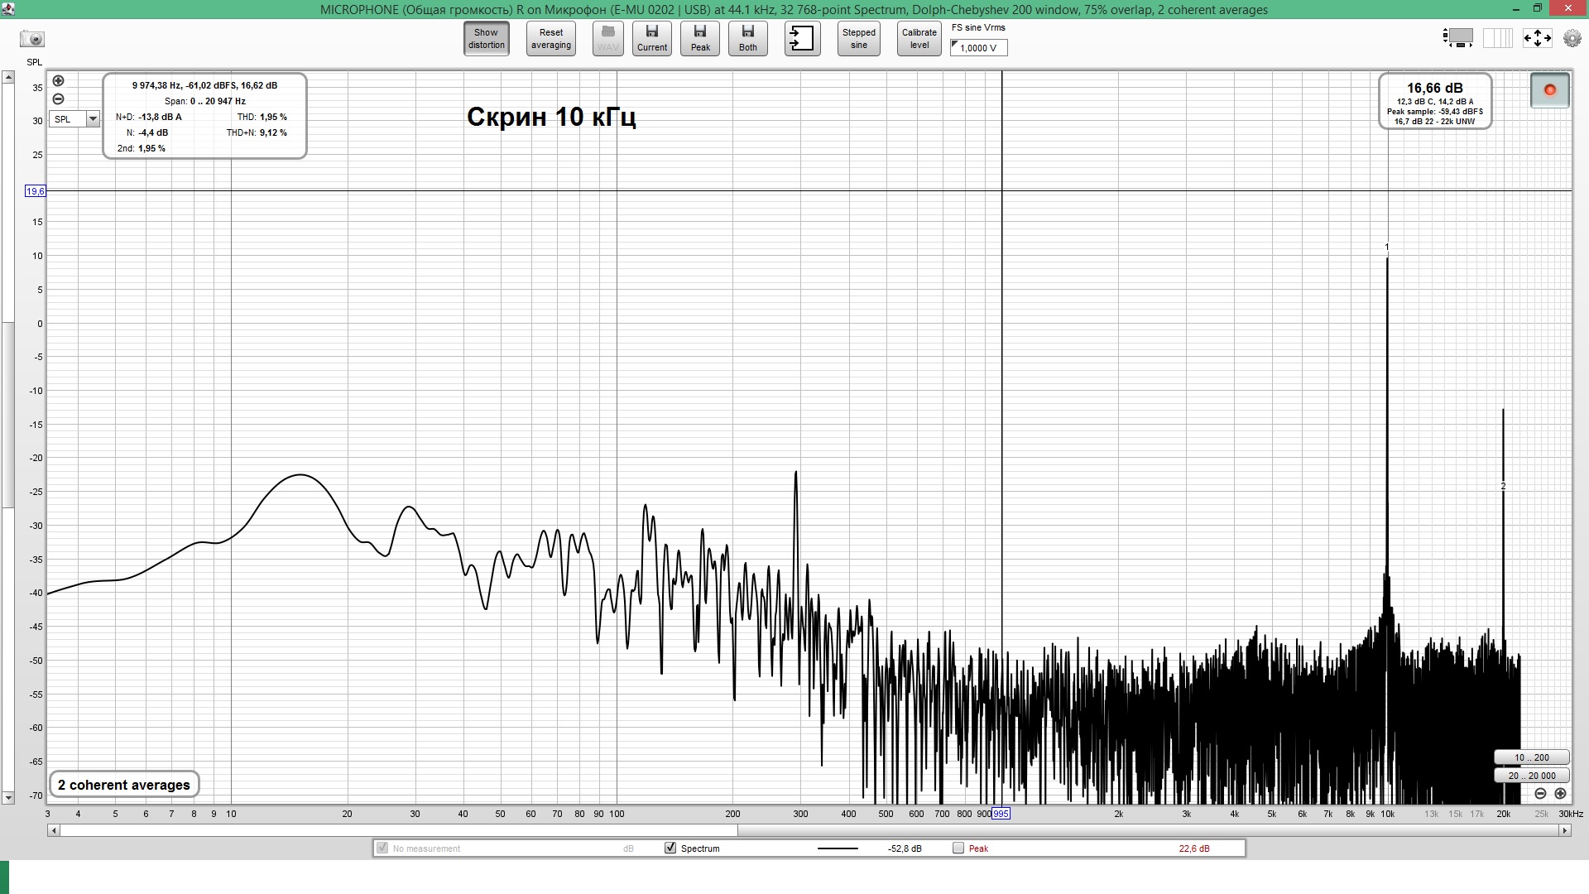Toggle frequency axis log/linear icon
Screen dimensions: 1589x894
point(1497,38)
